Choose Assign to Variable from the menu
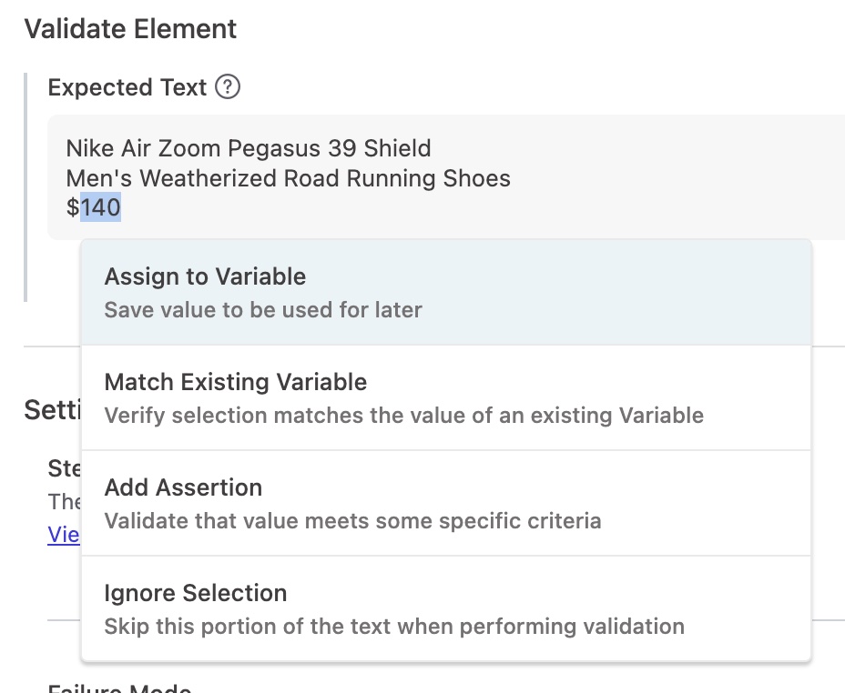The width and height of the screenshot is (845, 693). point(204,276)
